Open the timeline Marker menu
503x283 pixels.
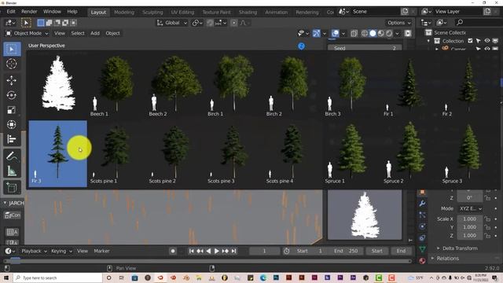tap(101, 251)
